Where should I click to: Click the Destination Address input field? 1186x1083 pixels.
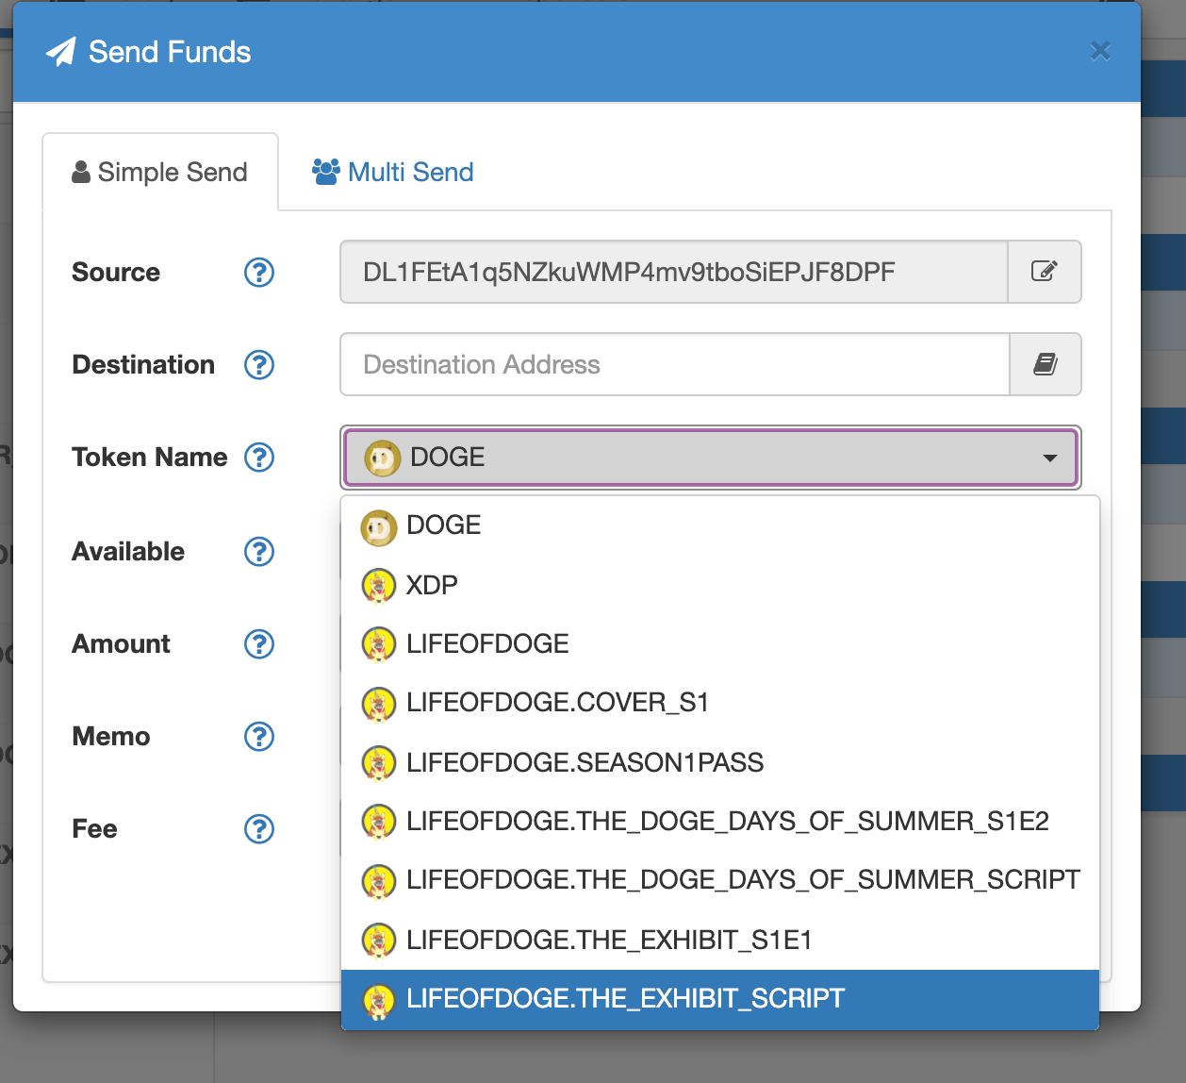click(x=675, y=364)
